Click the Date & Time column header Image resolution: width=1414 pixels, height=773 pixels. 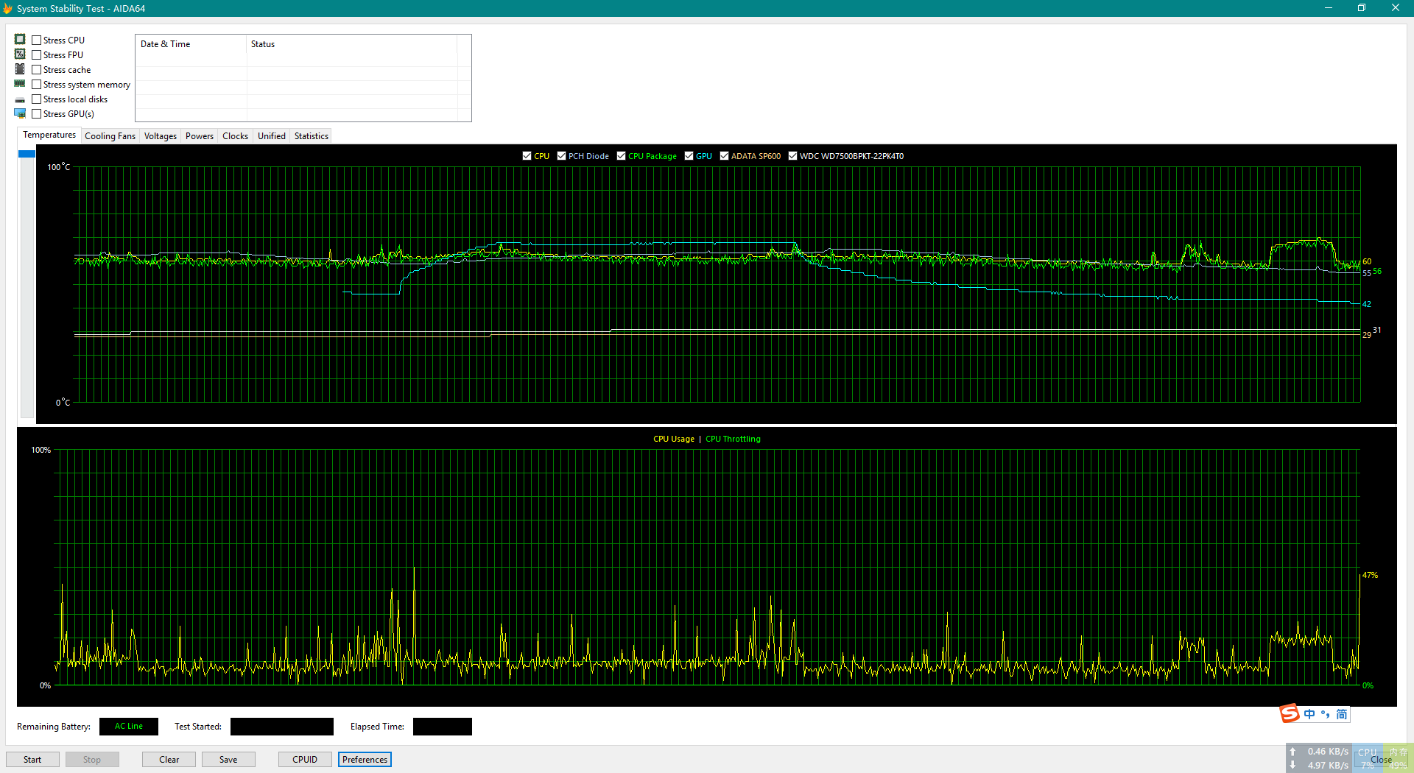[x=191, y=44]
